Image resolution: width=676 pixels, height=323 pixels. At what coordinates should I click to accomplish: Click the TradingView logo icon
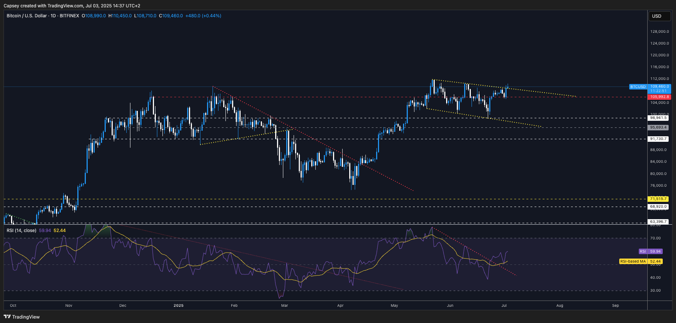(x=7, y=317)
